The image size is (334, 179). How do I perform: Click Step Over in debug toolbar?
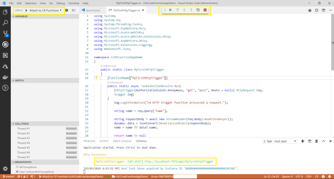177,10
